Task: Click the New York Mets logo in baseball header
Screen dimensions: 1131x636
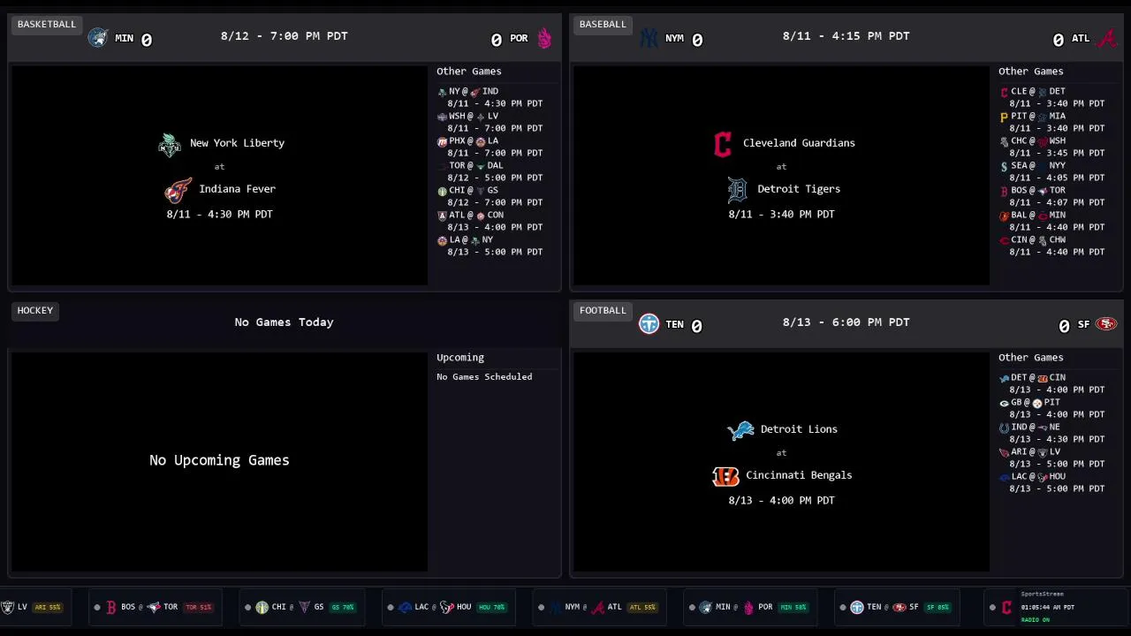Action: (649, 38)
